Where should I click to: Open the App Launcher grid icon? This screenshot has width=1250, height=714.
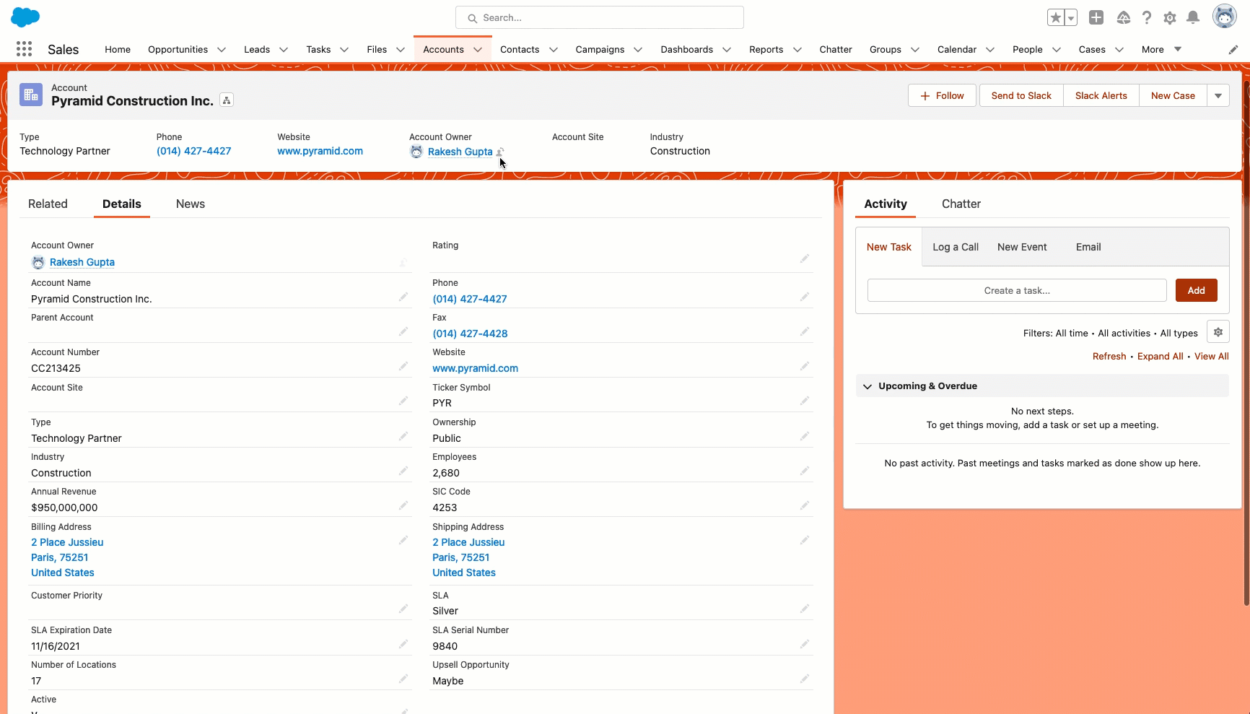[x=24, y=49]
